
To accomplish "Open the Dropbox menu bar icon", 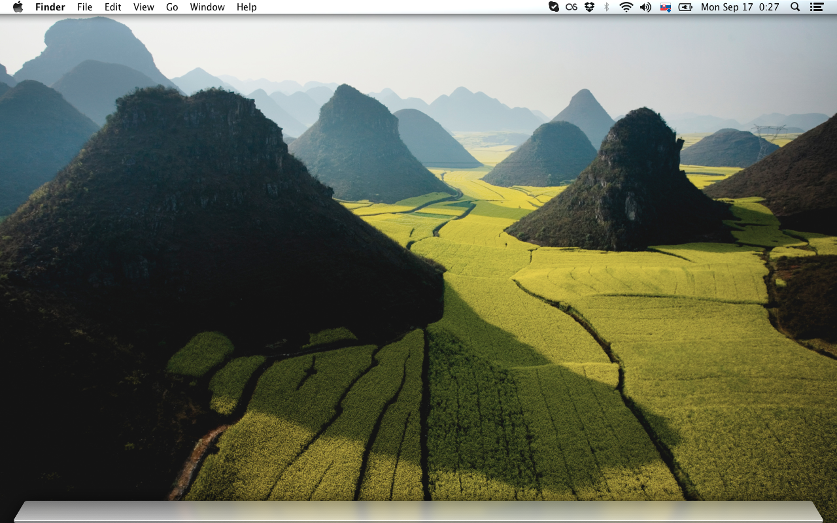I will coord(589,7).
